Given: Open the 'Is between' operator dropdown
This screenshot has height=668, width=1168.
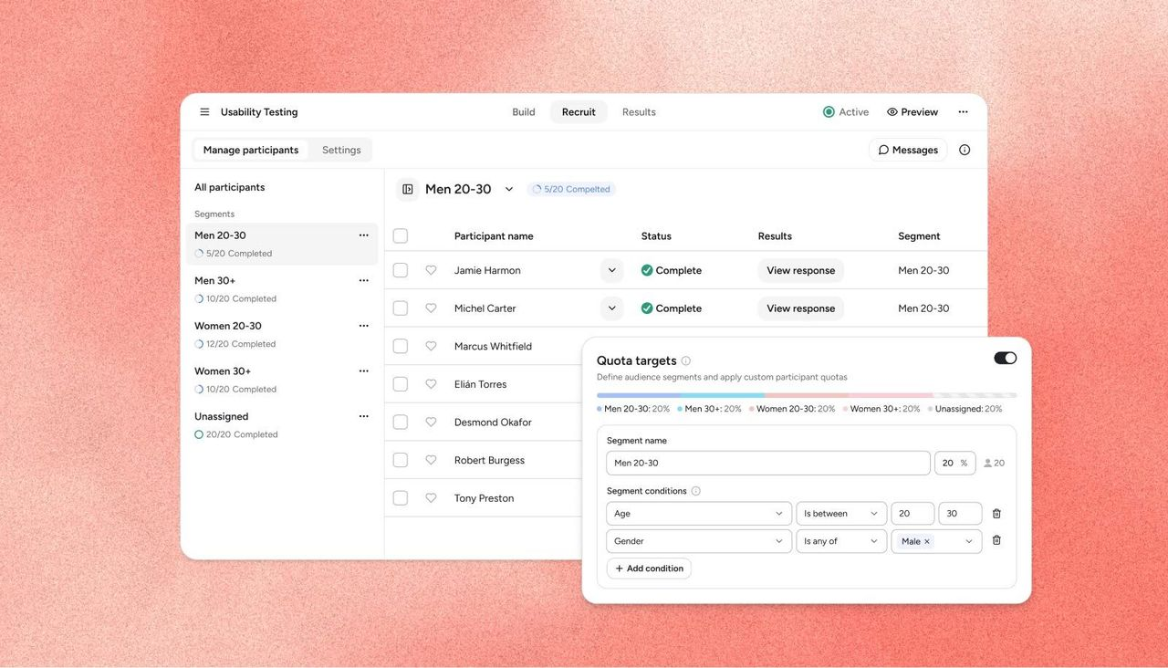Looking at the screenshot, I should coord(841,514).
